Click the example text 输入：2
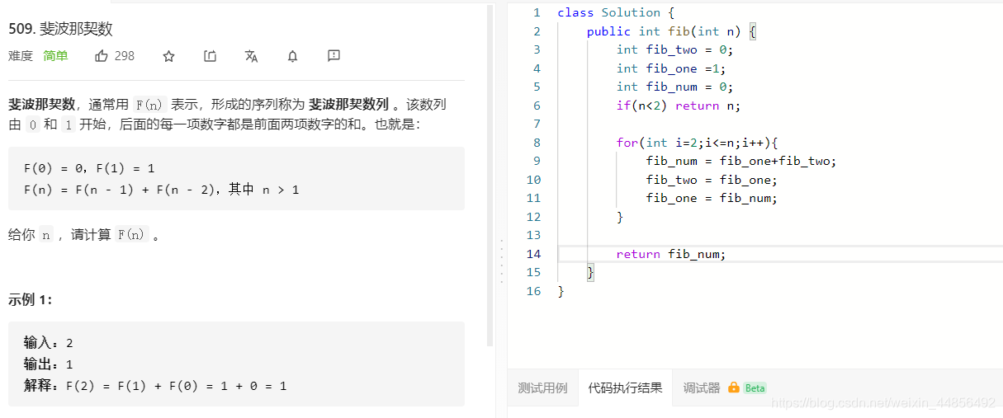1003x418 pixels. point(49,343)
